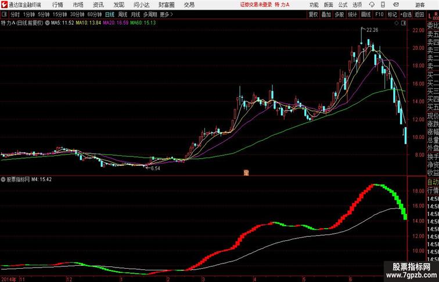439x282 pixels.
Task: Click the MA5: 11.52 label
Action: pos(63,23)
